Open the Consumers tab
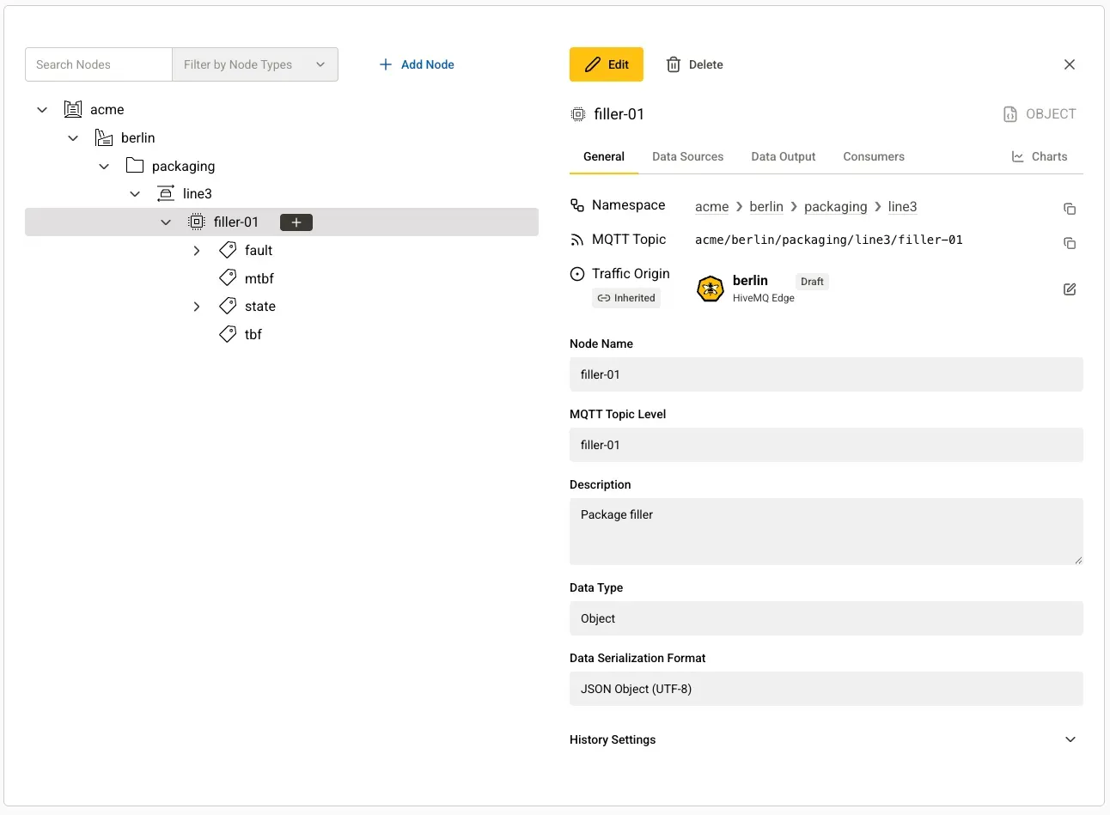Image resolution: width=1110 pixels, height=815 pixels. coord(874,156)
